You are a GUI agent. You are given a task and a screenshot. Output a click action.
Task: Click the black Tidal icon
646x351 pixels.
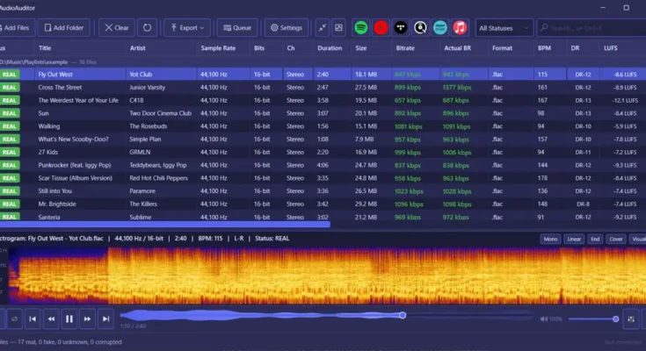(x=401, y=27)
